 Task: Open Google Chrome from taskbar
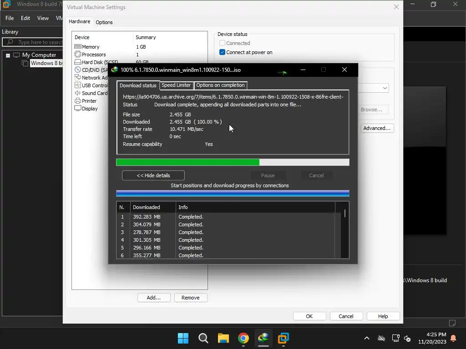point(243,338)
